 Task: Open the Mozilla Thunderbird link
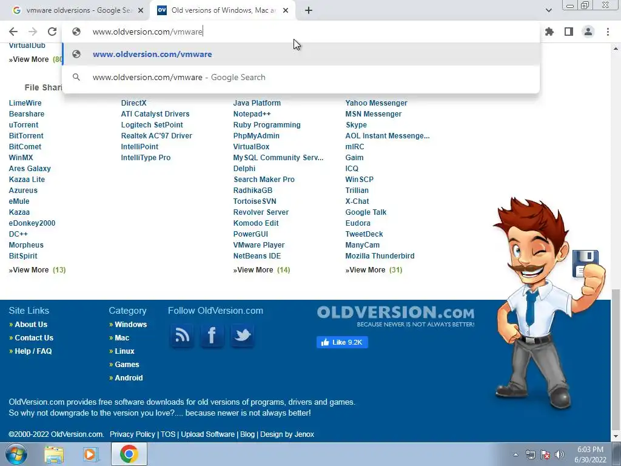380,256
